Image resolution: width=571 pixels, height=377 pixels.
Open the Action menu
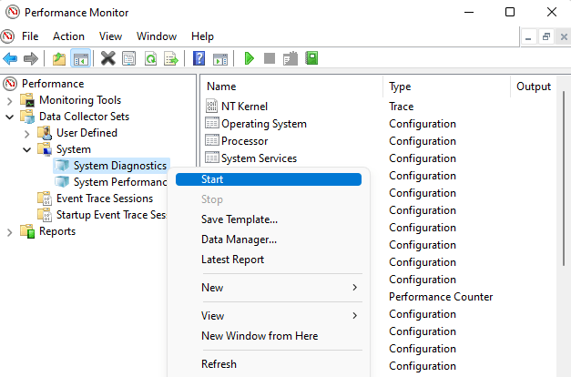coord(68,36)
